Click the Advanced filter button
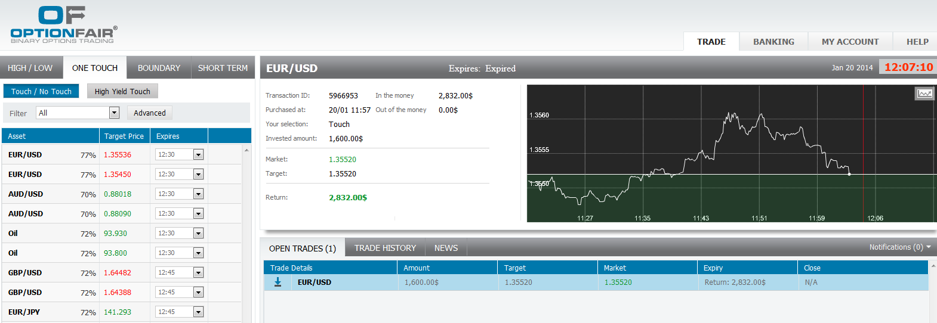The height and width of the screenshot is (323, 937). 150,113
